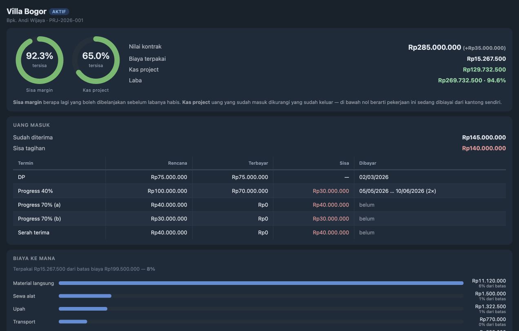Click payment dates 05/05/2026 … 10/06/2026 (2×)
This screenshot has width=519, height=331.
click(397, 191)
